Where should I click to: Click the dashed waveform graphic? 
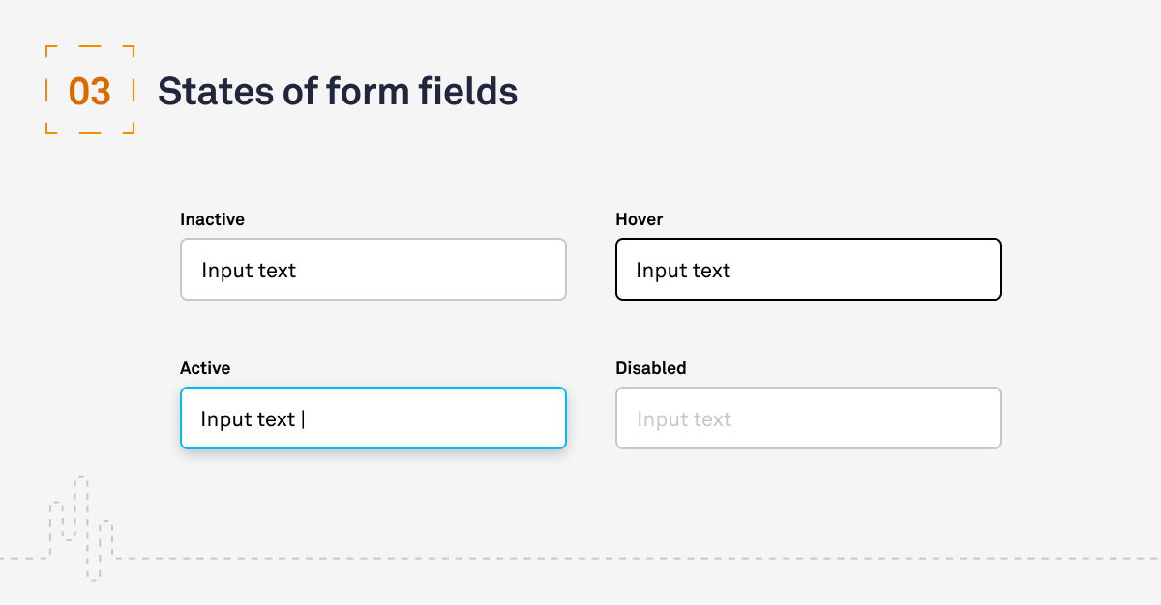coord(82,527)
